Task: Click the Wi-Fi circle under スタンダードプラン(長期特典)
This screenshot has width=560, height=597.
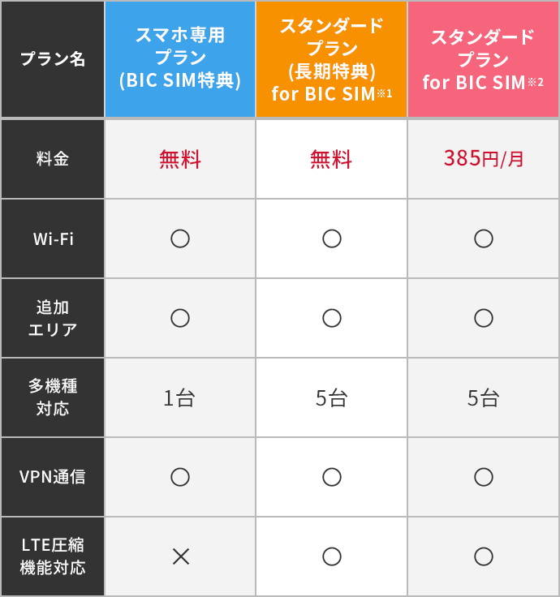Action: coord(331,238)
